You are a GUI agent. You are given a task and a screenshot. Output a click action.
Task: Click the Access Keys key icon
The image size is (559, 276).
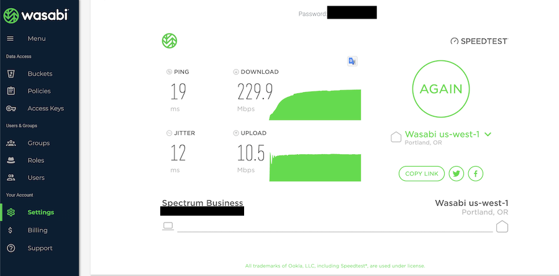[x=11, y=108]
